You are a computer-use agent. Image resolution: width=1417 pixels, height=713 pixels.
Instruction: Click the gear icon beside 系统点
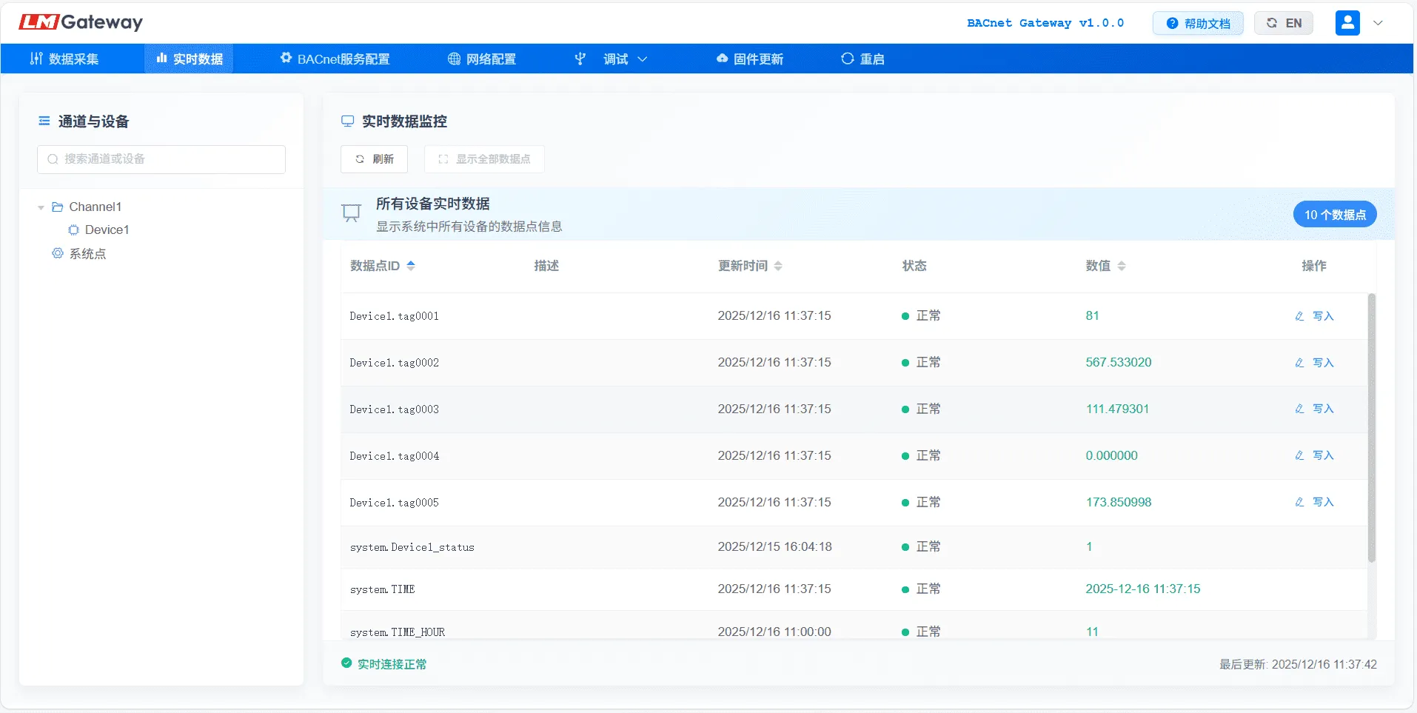click(x=57, y=254)
